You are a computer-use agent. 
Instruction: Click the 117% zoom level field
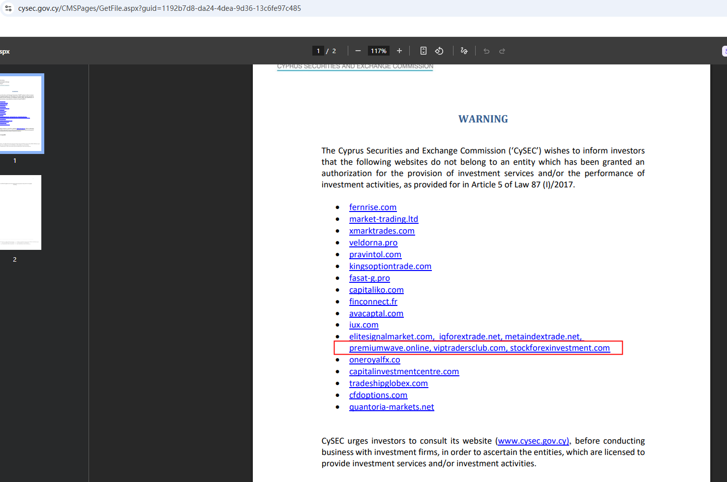point(378,51)
